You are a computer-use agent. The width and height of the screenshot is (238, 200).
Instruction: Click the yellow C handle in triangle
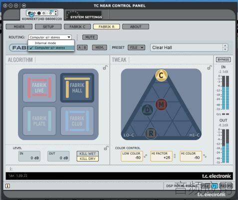[x=161, y=75]
